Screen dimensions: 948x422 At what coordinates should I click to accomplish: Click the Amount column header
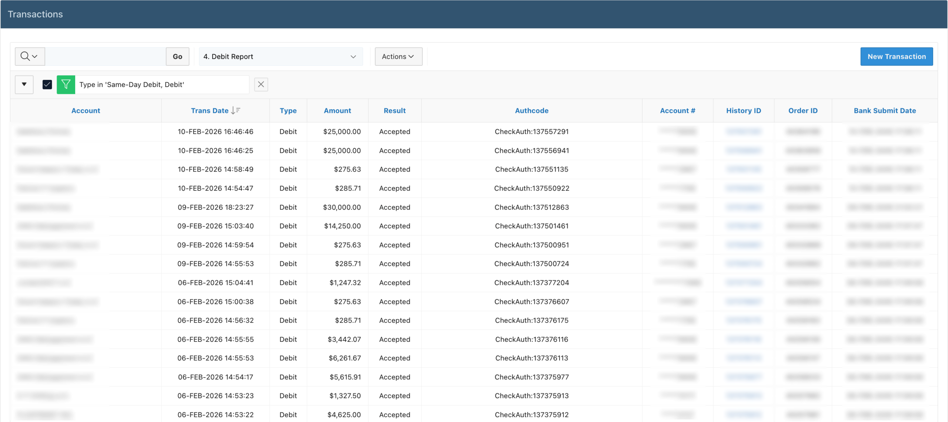tap(337, 111)
